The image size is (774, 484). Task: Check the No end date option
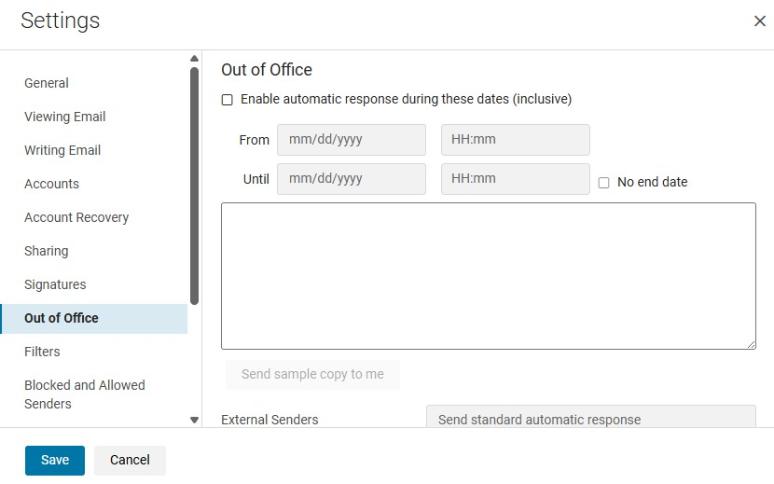pos(603,183)
